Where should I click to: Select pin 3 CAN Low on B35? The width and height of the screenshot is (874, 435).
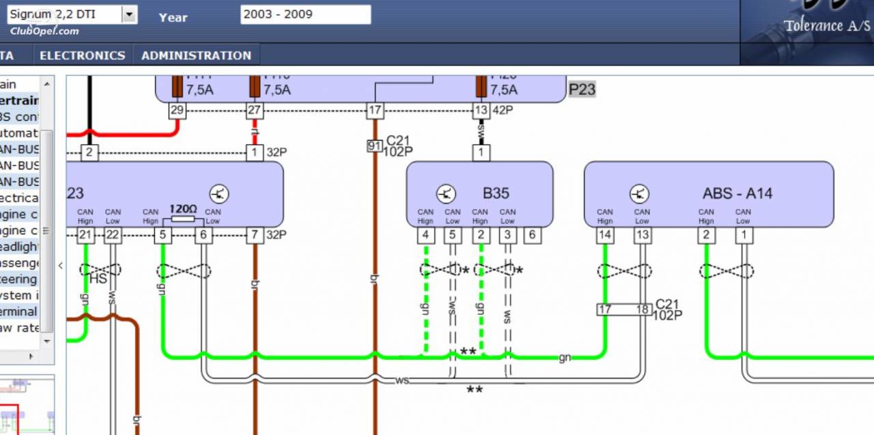(507, 236)
